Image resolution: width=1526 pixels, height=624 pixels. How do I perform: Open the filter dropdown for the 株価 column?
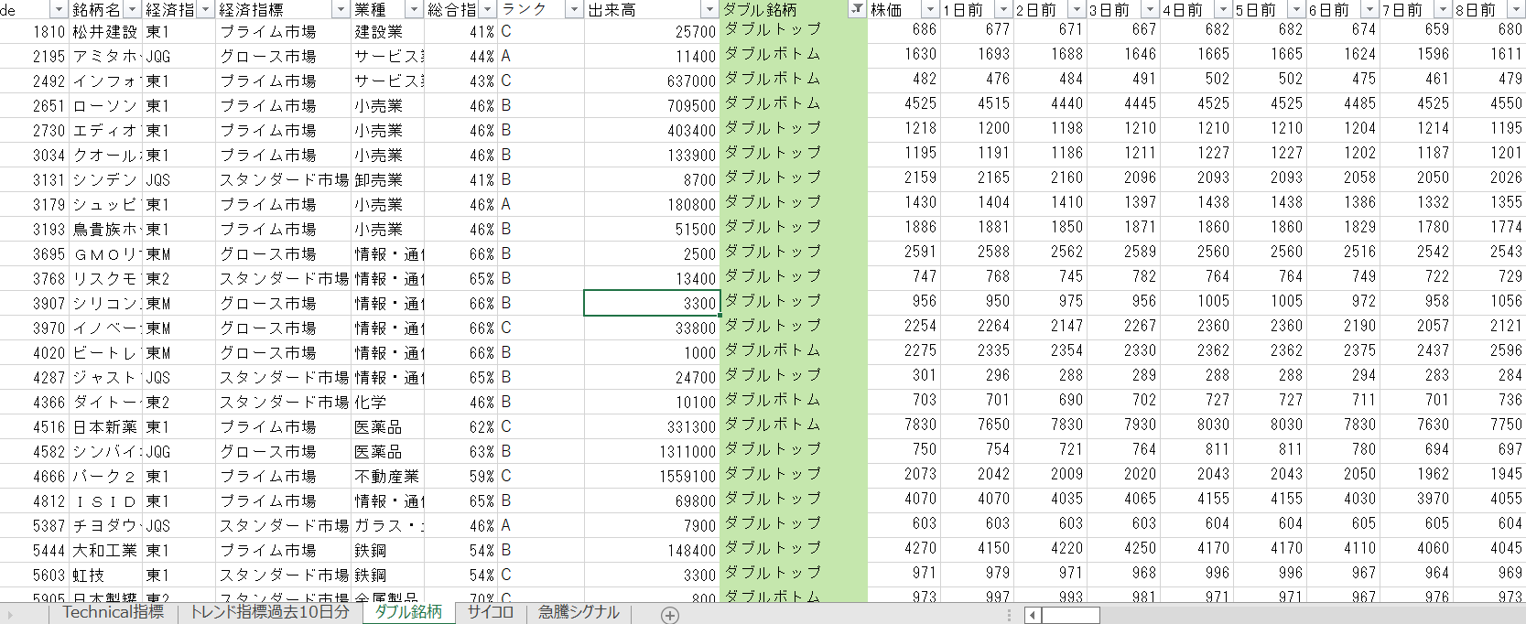point(930,9)
